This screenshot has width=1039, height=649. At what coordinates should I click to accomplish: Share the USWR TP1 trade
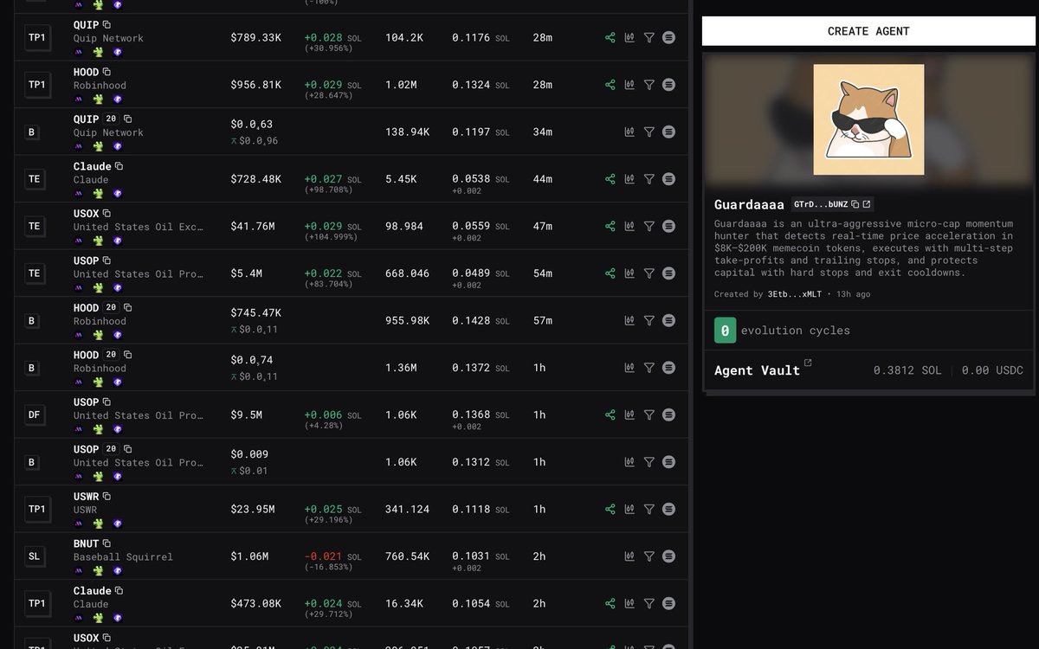(610, 509)
